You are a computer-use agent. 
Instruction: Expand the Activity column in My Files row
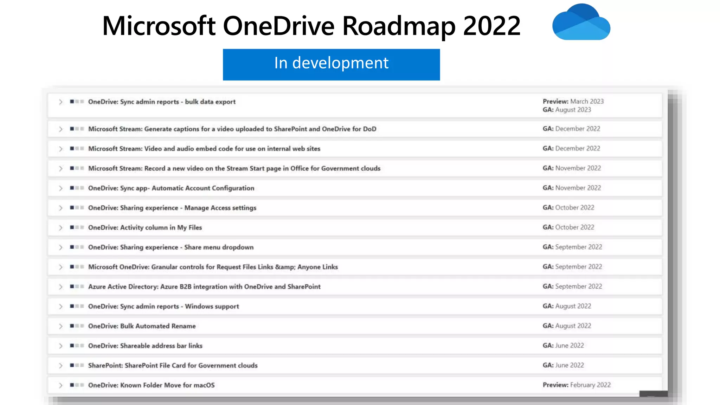60,227
